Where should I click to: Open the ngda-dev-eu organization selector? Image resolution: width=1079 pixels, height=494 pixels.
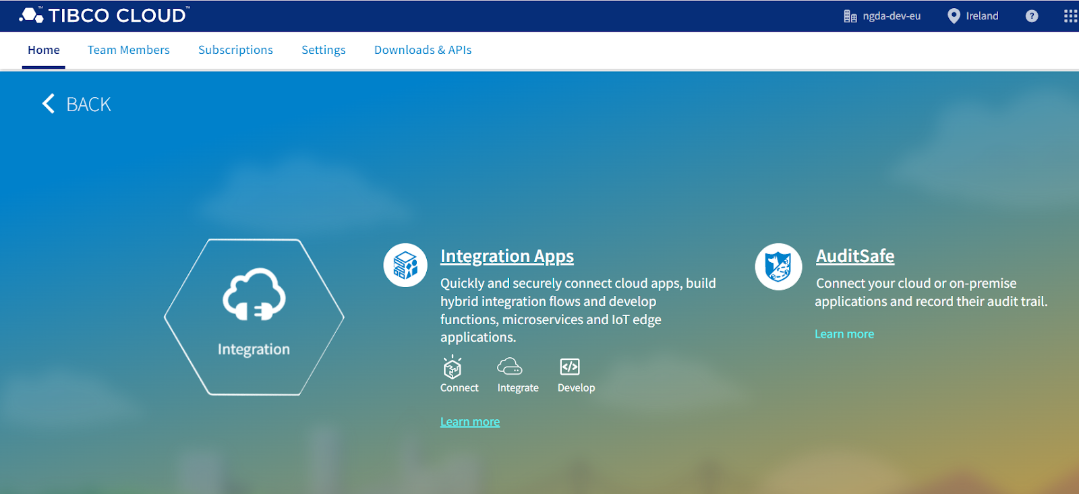[892, 16]
